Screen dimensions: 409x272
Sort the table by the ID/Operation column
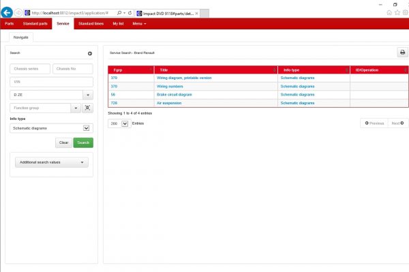tap(379, 70)
